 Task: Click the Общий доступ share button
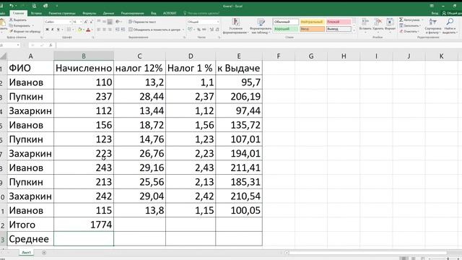[452, 13]
